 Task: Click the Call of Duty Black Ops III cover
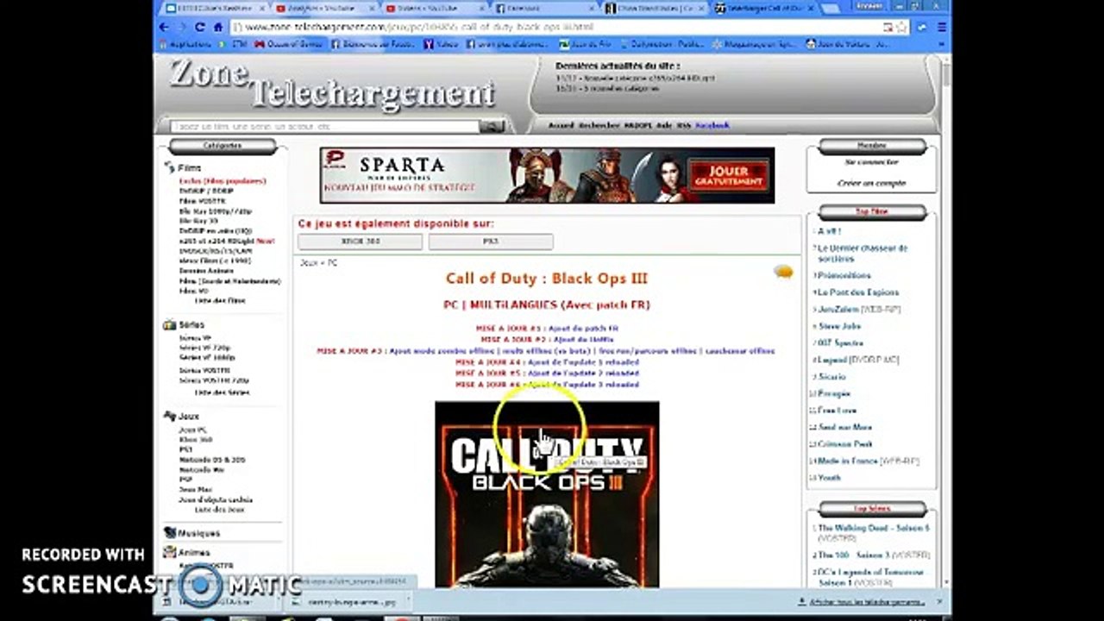pos(547,494)
